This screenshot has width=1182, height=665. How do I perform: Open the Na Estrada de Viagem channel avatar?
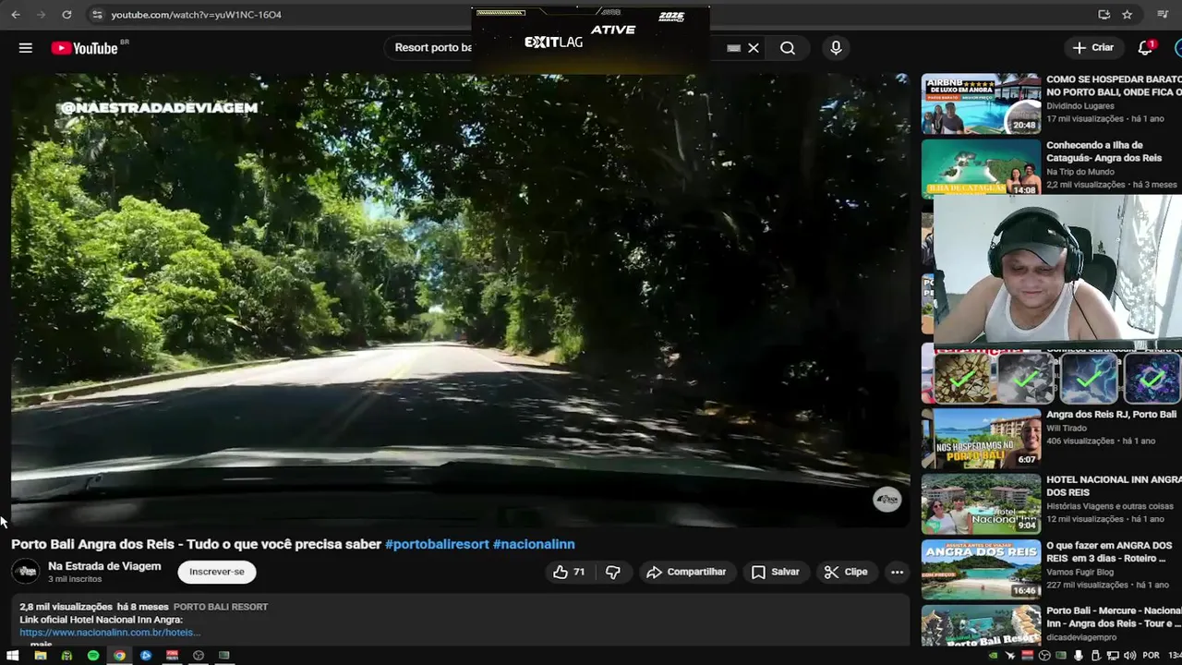coord(26,572)
